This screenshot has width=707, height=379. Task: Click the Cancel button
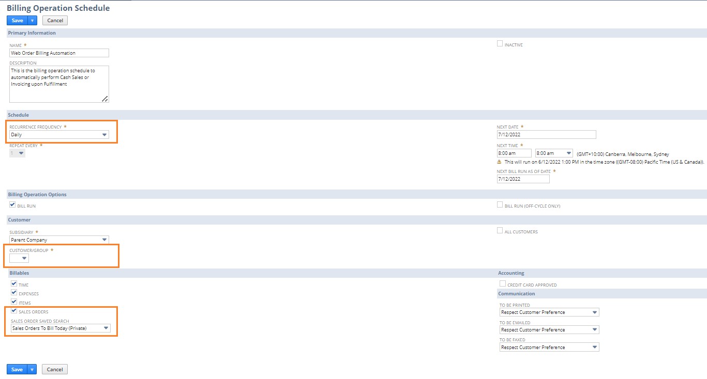pyautogui.click(x=54, y=20)
